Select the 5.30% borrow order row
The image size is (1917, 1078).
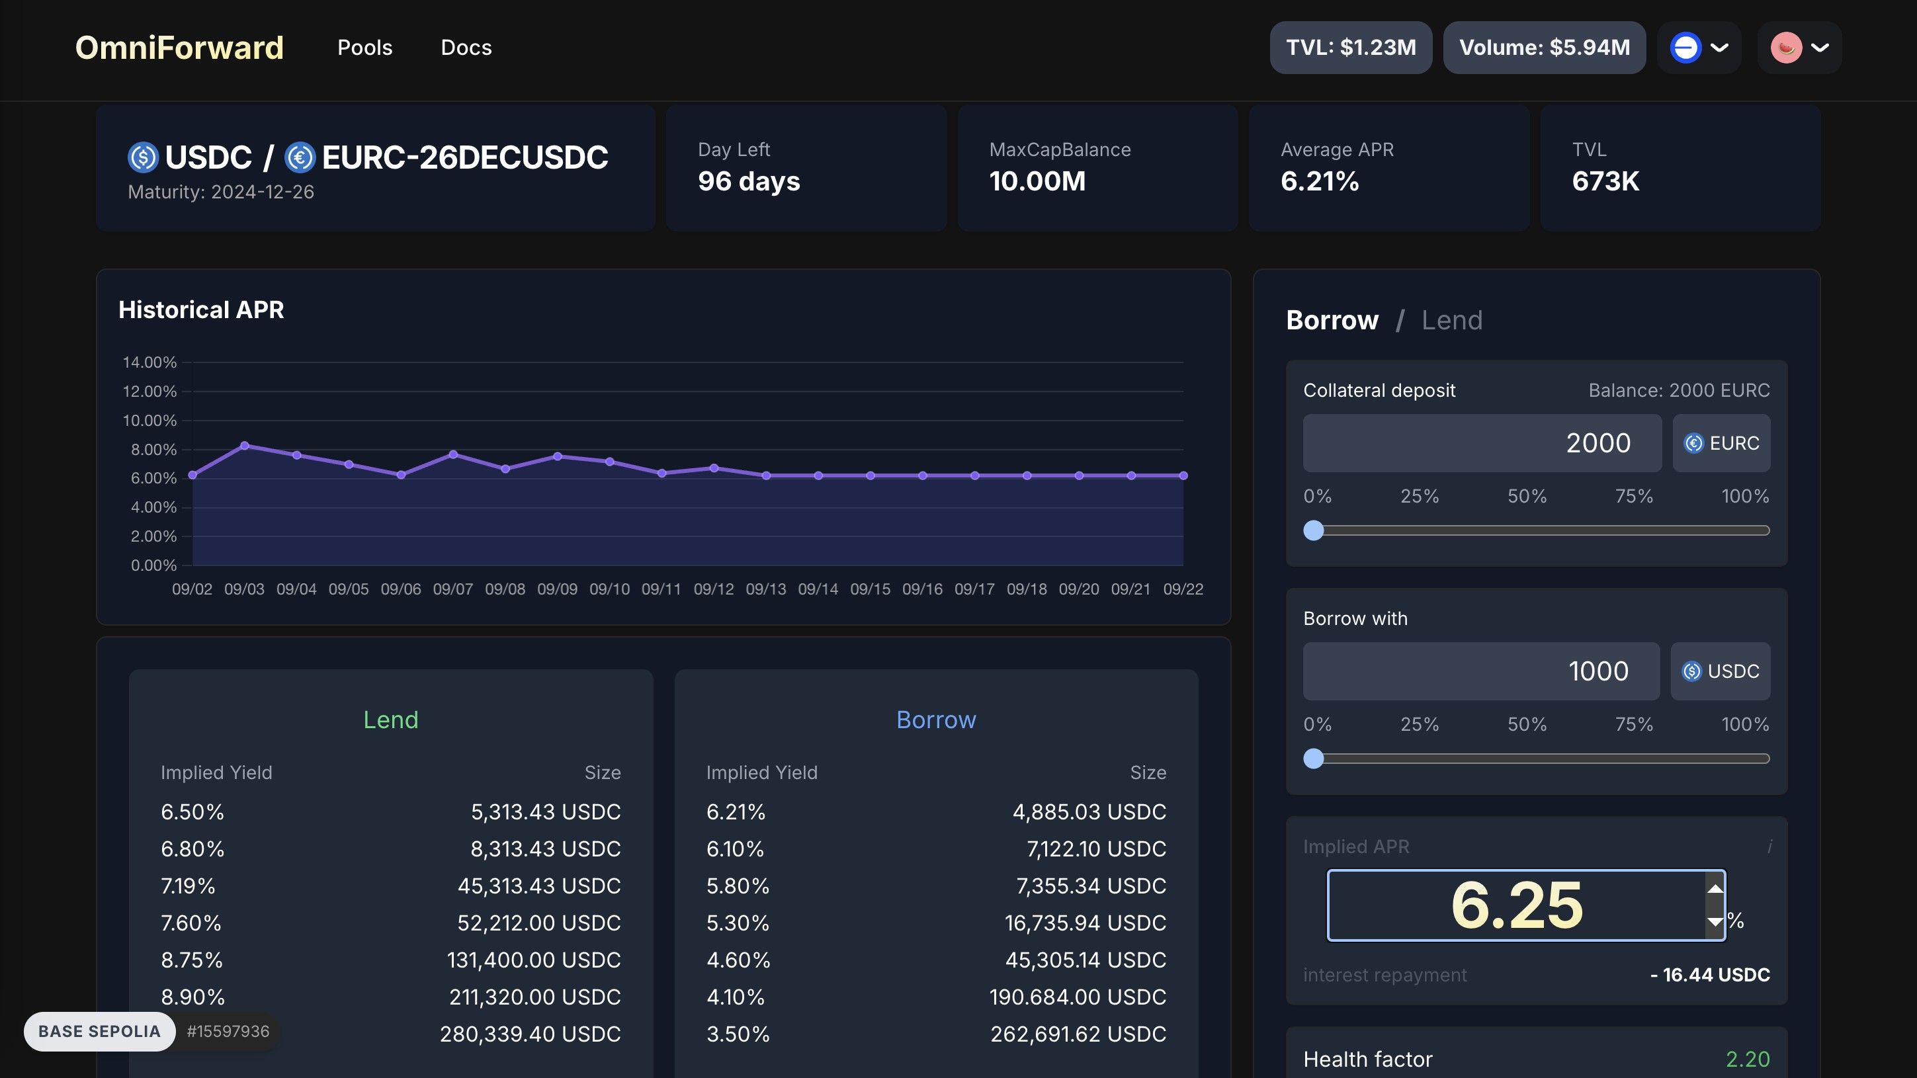point(936,923)
